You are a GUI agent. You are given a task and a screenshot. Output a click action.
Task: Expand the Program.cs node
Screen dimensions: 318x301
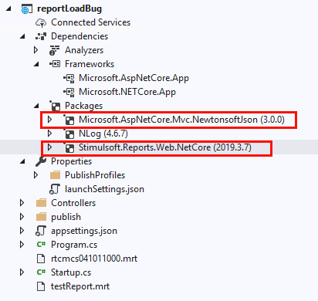pyautogui.click(x=22, y=245)
